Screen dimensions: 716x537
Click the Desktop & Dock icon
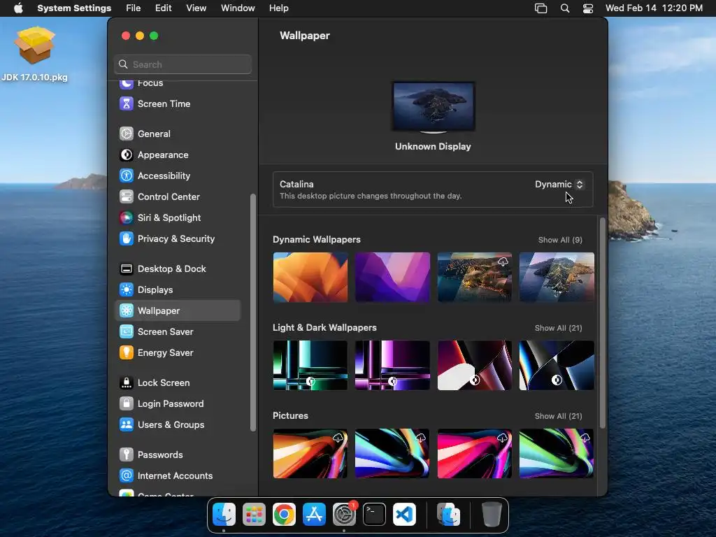pos(127,269)
